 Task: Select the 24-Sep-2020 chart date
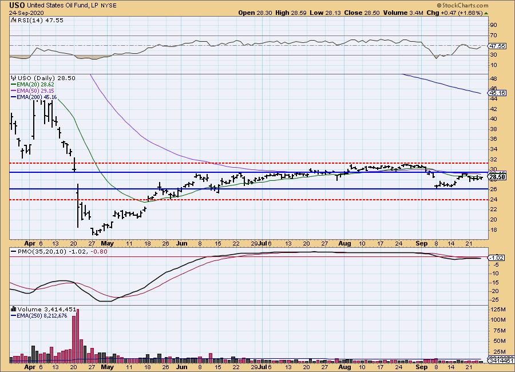[25, 13]
